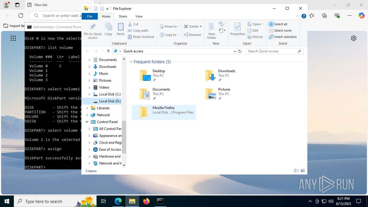Open the Open button dropdown

[x=263, y=24]
